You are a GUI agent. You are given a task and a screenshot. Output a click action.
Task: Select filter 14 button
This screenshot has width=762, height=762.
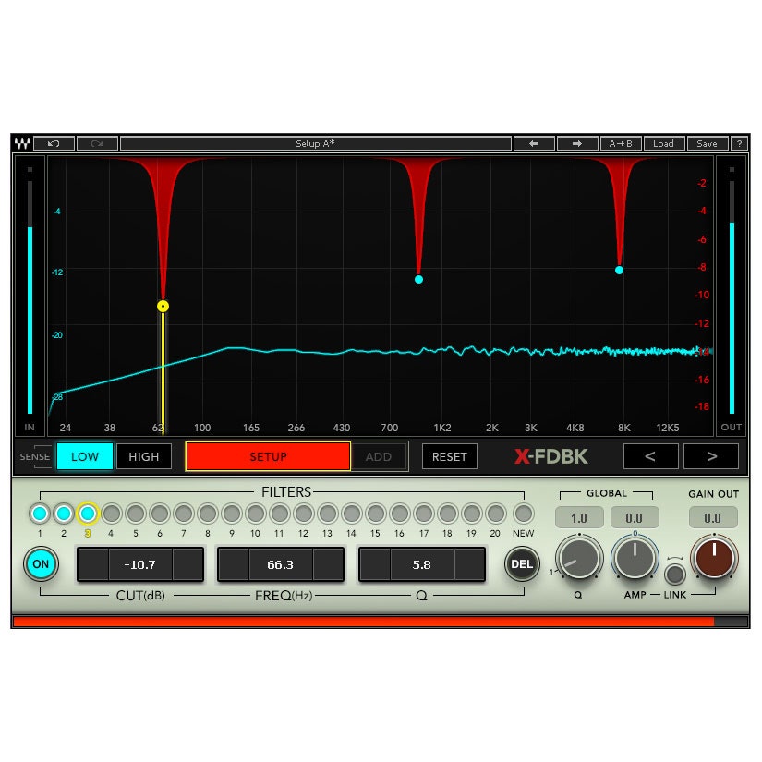(351, 514)
